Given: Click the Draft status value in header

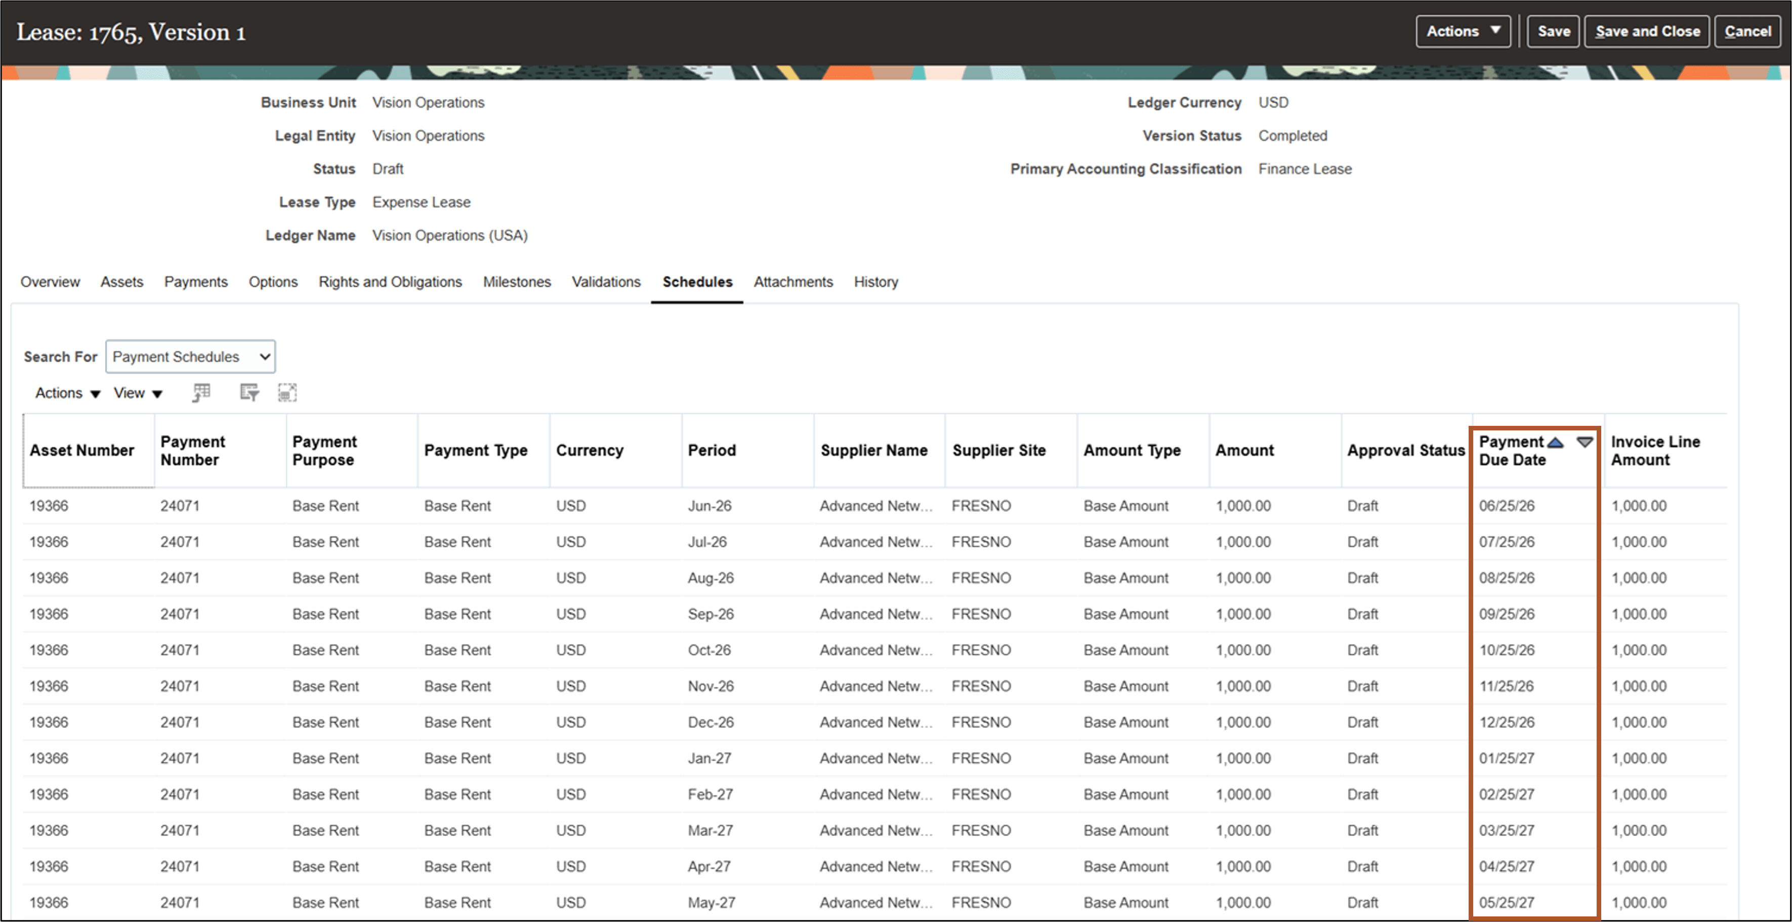Looking at the screenshot, I should [388, 169].
